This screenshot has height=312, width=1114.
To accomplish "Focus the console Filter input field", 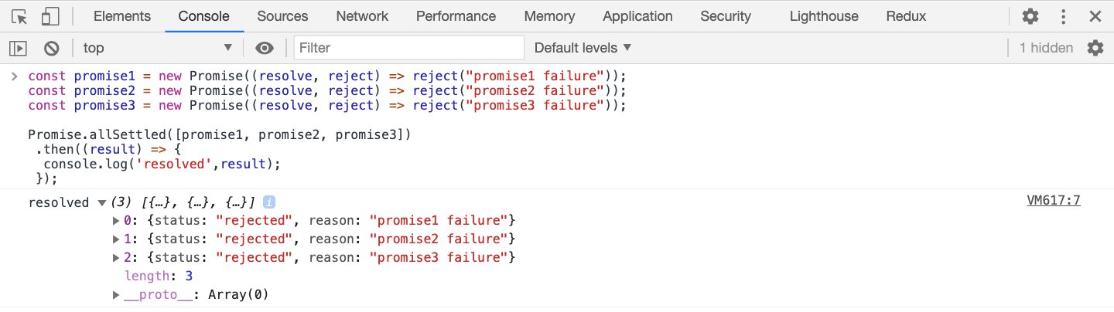I will coord(408,48).
